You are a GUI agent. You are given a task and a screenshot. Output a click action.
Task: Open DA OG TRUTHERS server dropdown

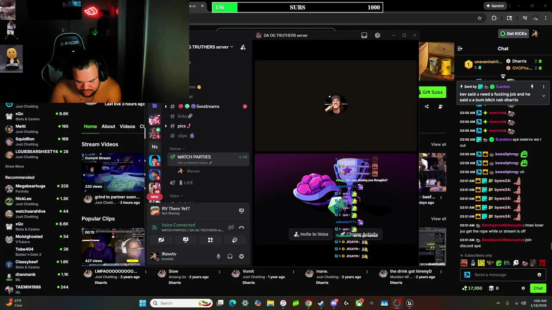[232, 47]
